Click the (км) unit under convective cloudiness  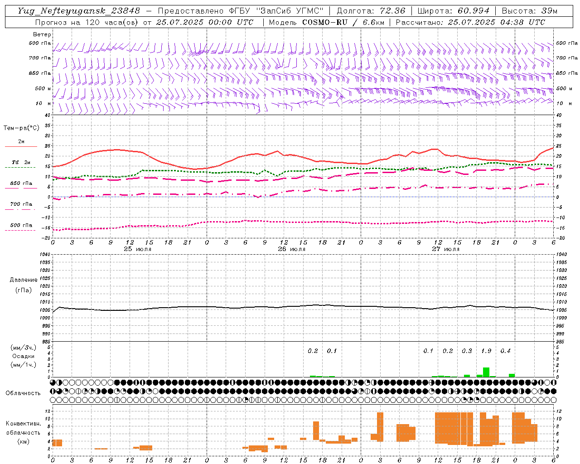tap(23, 441)
